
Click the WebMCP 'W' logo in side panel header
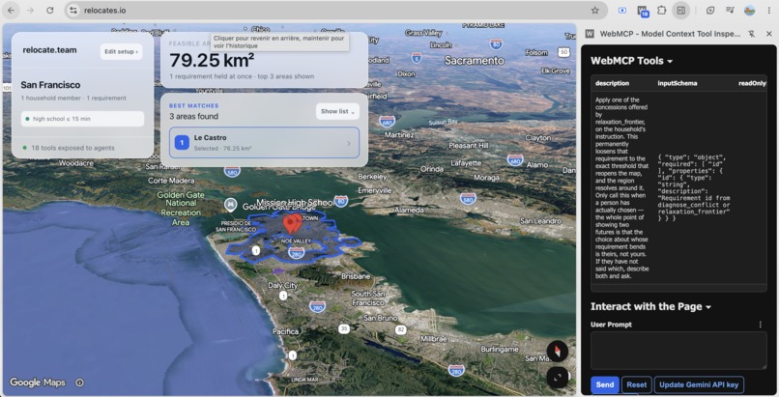coord(590,34)
